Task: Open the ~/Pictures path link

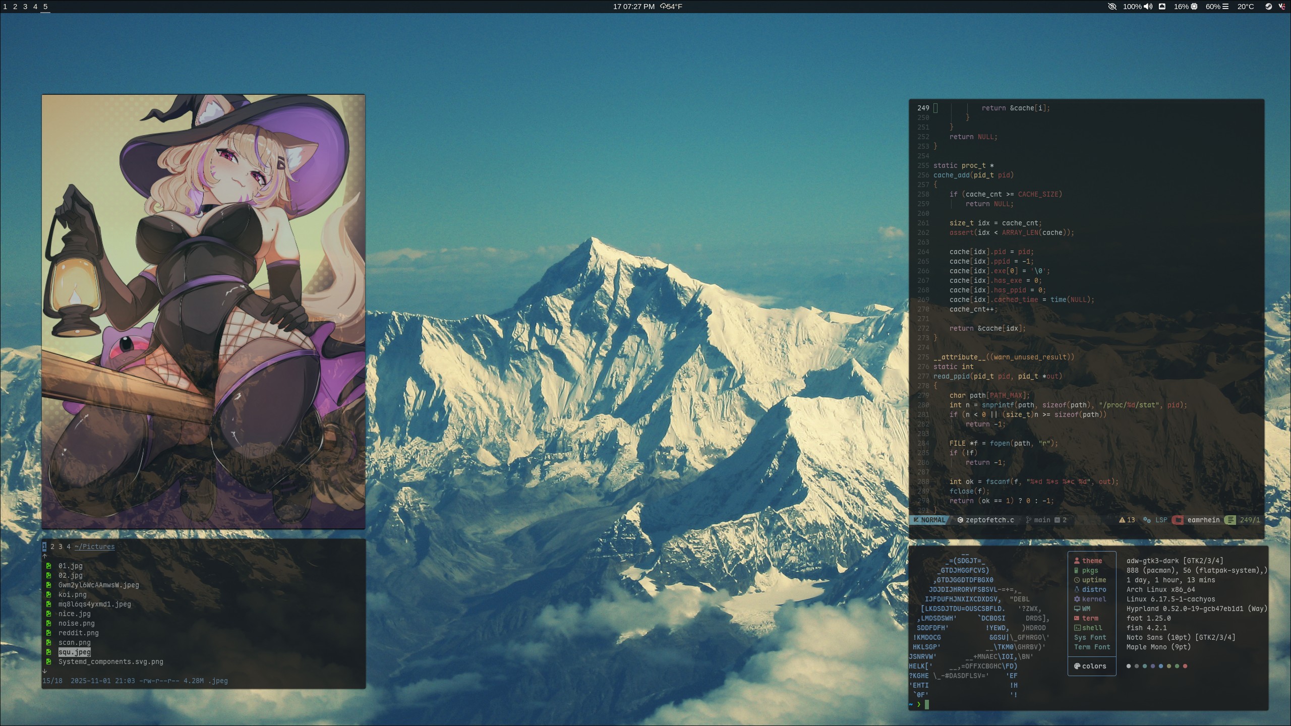Action: click(94, 547)
